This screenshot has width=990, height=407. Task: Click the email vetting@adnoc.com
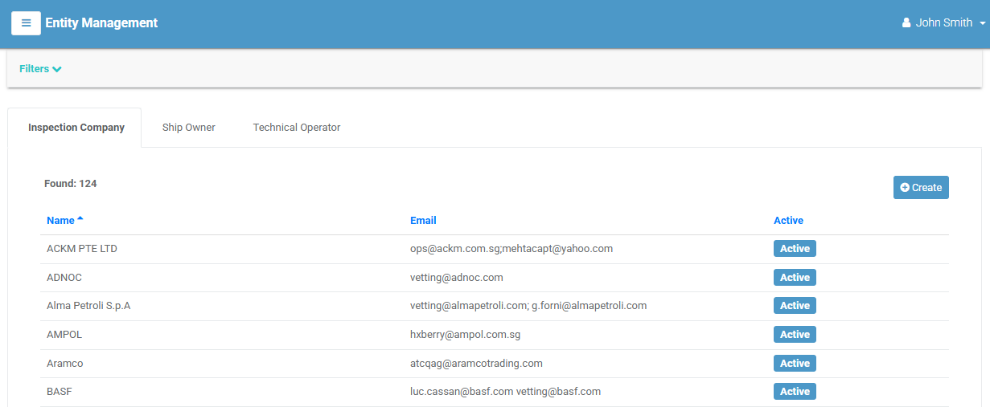tap(457, 278)
